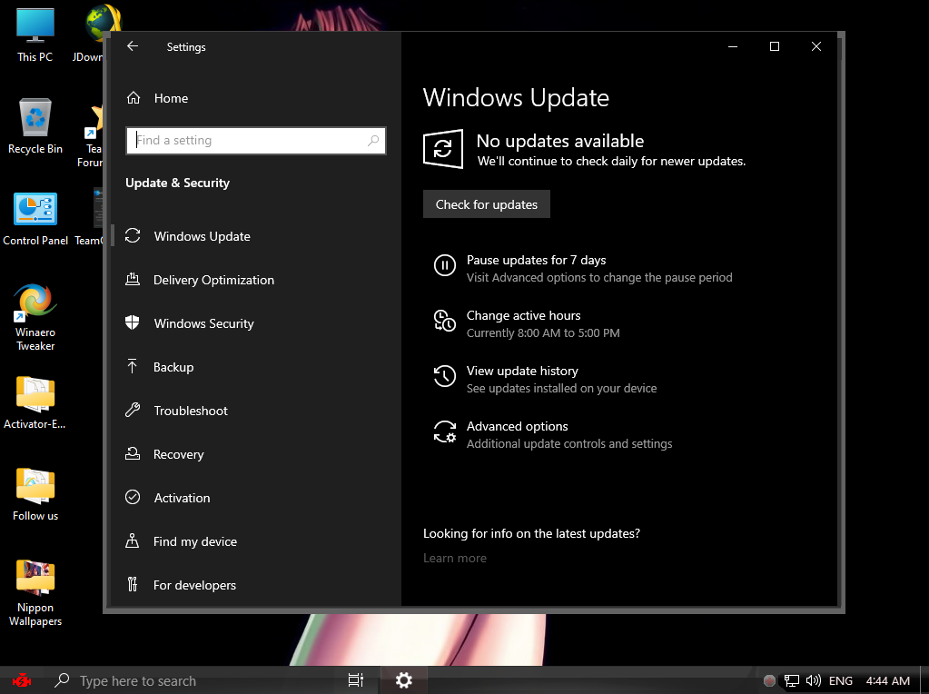Open Winaero Tweaker desktop icon
This screenshot has width=929, height=694.
[35, 302]
